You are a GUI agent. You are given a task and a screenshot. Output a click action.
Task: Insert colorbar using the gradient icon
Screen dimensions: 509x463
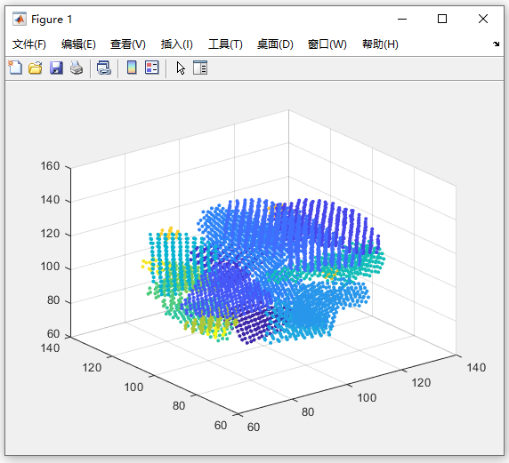(x=132, y=68)
